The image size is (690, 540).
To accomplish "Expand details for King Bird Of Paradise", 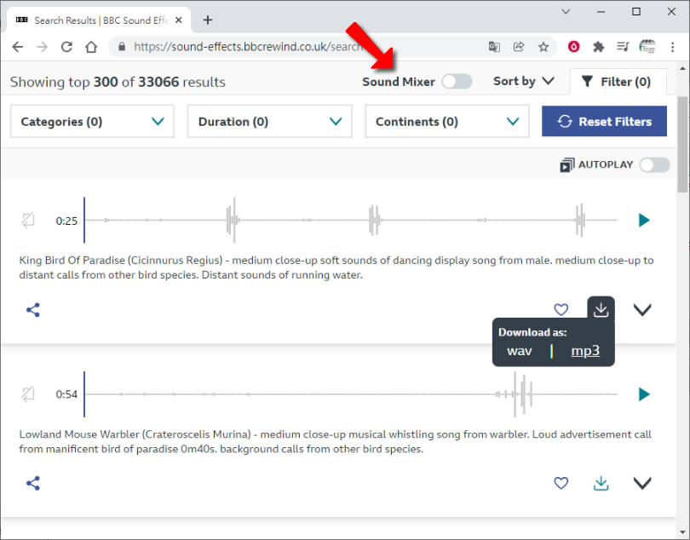I will pos(642,310).
